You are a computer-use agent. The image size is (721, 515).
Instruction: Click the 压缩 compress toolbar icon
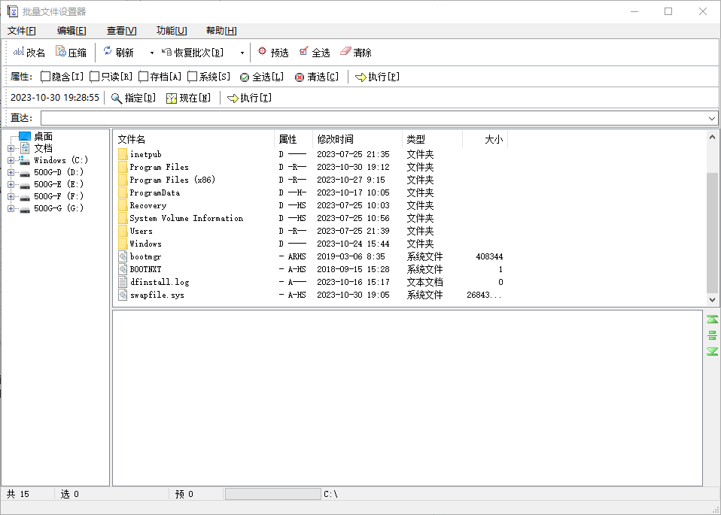pos(61,52)
